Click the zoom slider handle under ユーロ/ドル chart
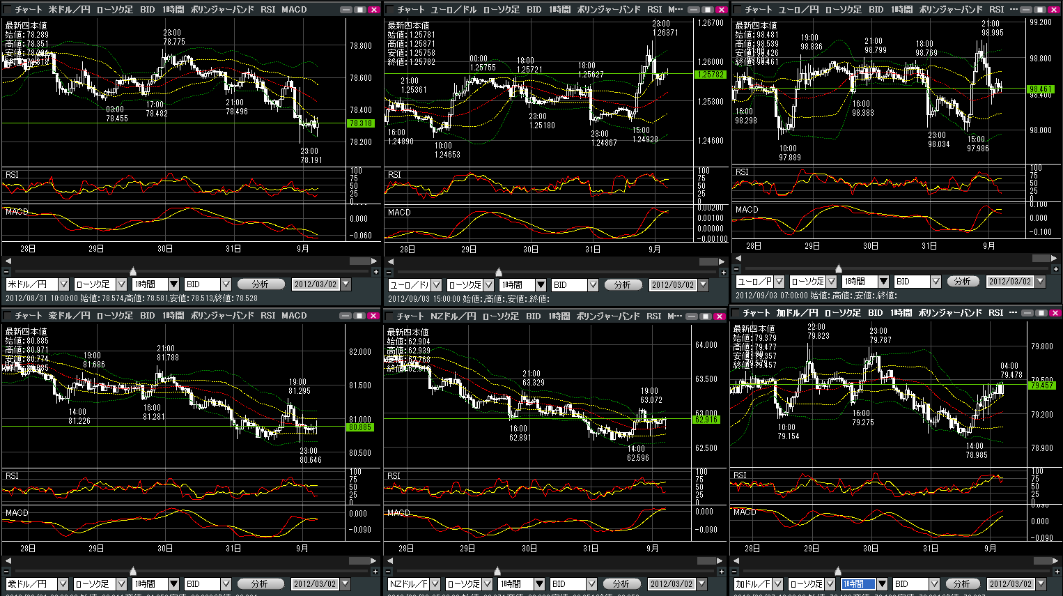 (498, 272)
